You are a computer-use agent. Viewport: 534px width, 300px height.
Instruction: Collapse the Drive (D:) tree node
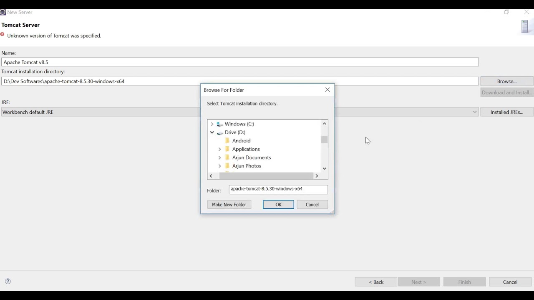coord(212,132)
